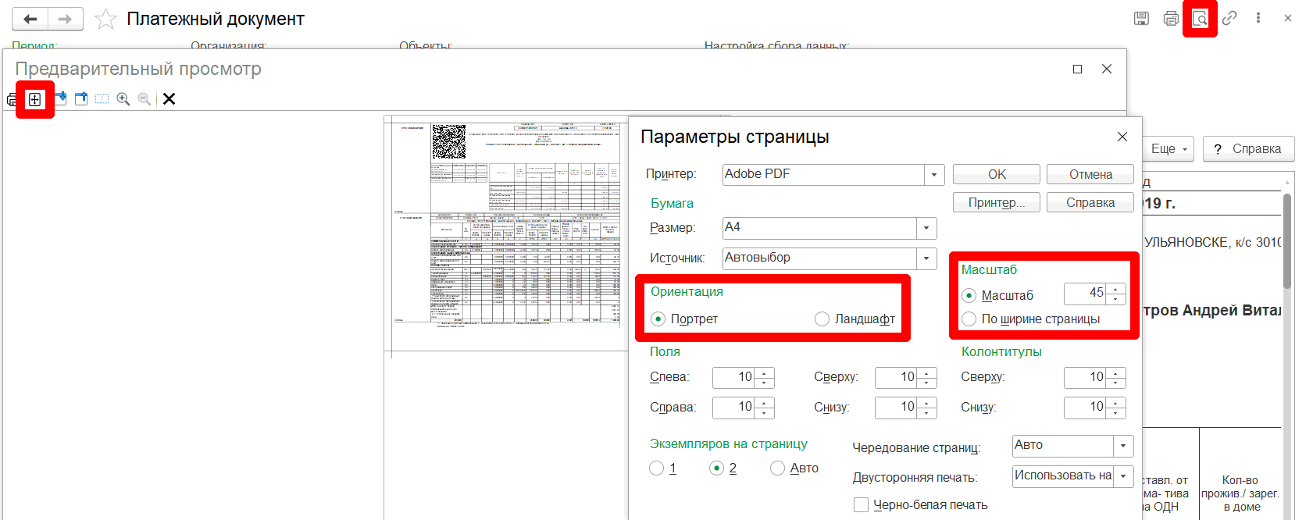Open print preview from the top toolbar
Viewport: 1313px width, 520px height.
pos(1200,19)
